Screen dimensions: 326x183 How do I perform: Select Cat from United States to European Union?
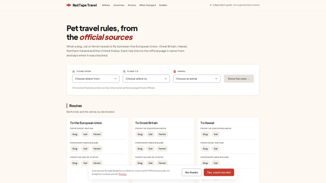pos(85,163)
